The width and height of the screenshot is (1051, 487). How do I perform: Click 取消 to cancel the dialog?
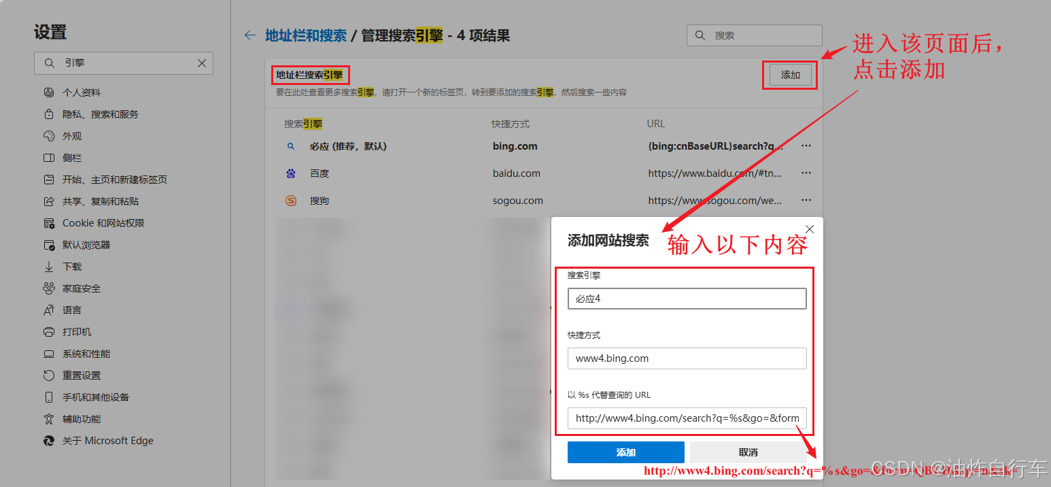tap(748, 452)
